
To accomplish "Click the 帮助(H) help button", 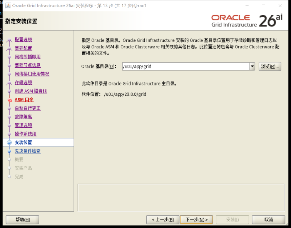I will coord(23,220).
